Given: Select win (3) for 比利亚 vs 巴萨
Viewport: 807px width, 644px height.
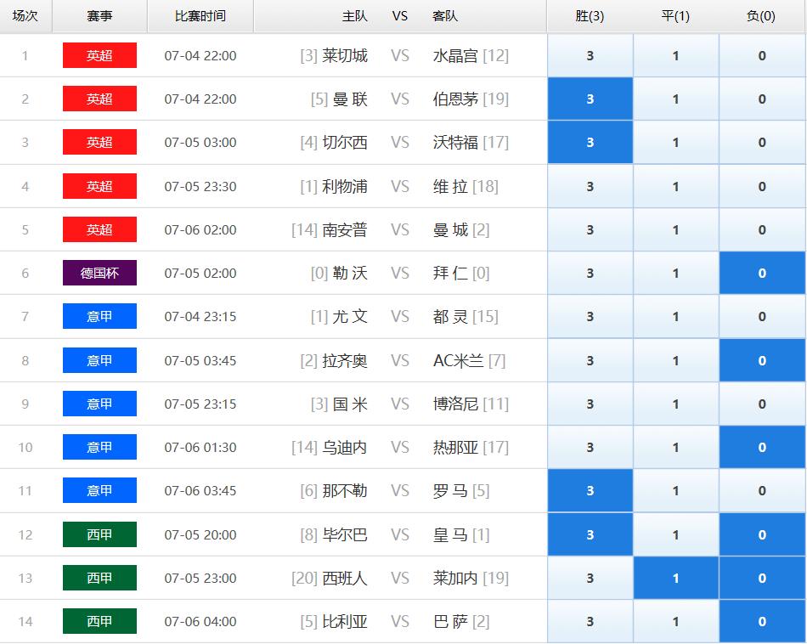Looking at the screenshot, I should (x=590, y=621).
